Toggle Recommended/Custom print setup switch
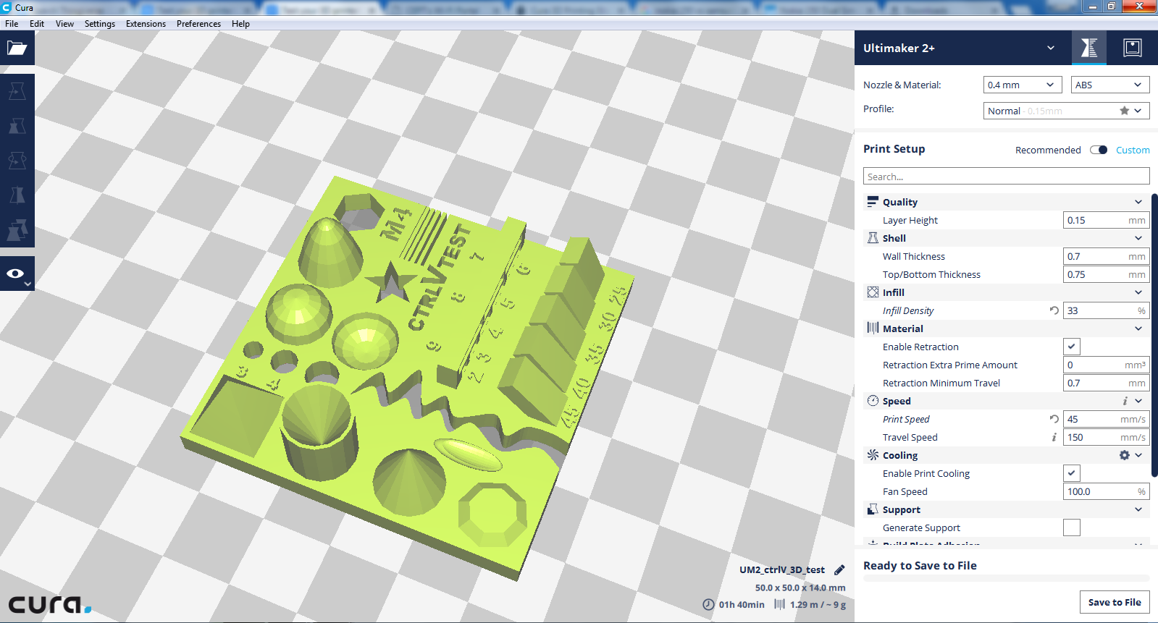1158x623 pixels. pyautogui.click(x=1099, y=150)
